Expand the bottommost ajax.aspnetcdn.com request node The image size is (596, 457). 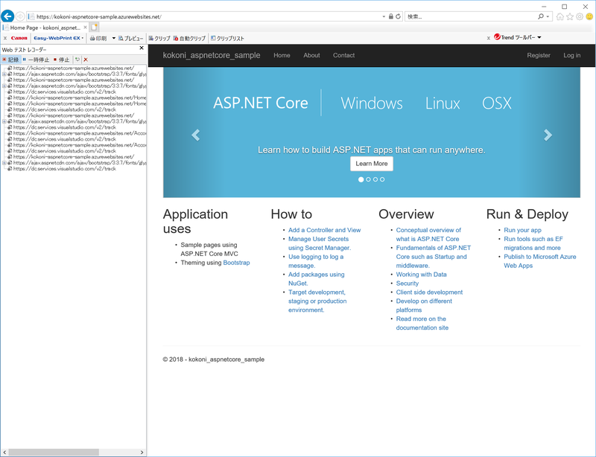[4, 162]
